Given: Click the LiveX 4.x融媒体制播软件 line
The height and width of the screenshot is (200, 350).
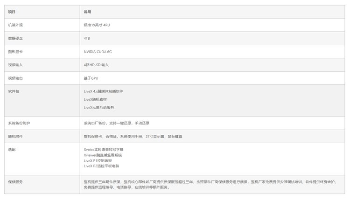Looking at the screenshot, I should [x=103, y=91].
